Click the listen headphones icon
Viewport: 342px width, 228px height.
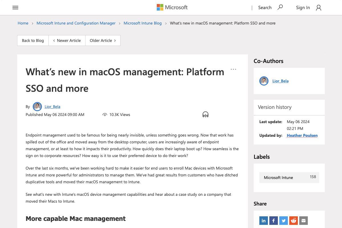[205, 115]
